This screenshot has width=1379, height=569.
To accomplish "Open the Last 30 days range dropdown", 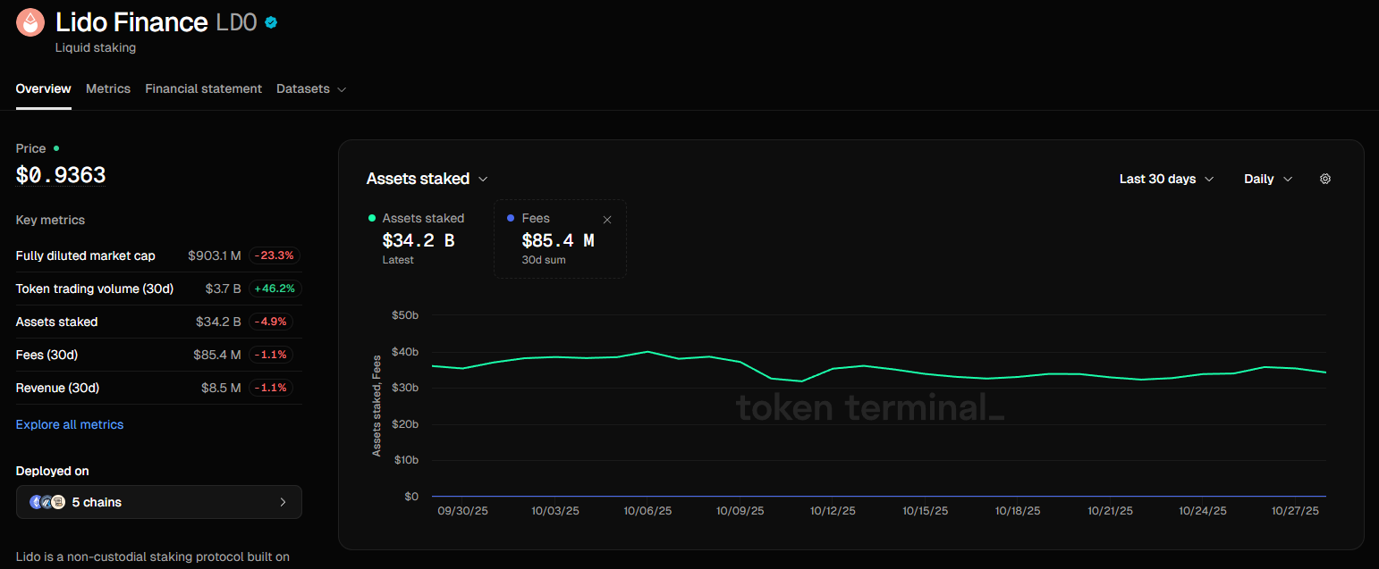I will click(x=1166, y=179).
